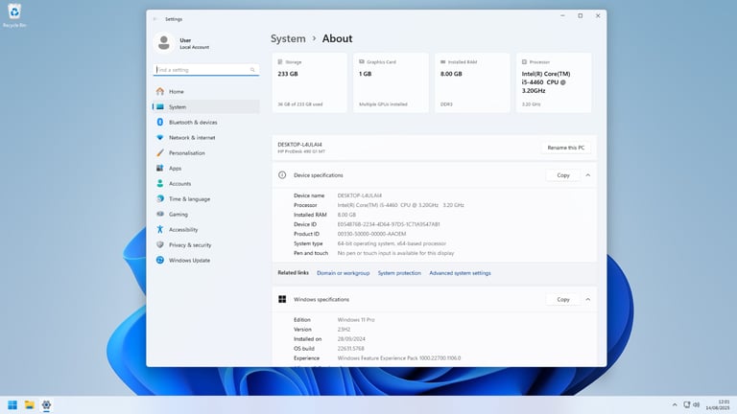The image size is (737, 414).
Task: Open Advanced system settings link
Action: [460, 273]
